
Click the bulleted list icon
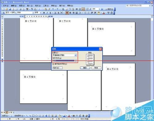pyautogui.click(x=88, y=13)
